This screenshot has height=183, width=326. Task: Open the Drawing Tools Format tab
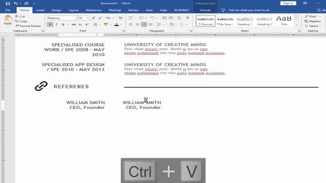205,10
